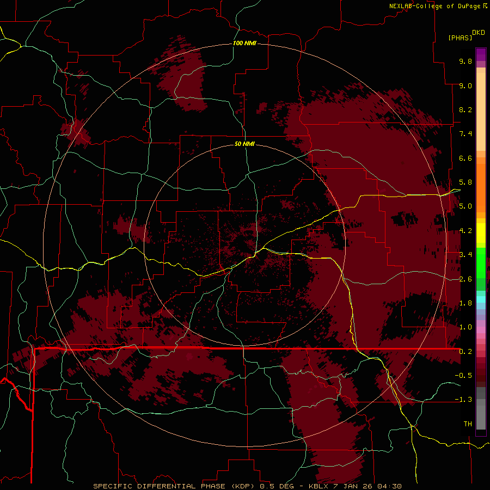The width and height of the screenshot is (490, 490).
Task: Click the -1.3 scale value
Action: (x=463, y=400)
